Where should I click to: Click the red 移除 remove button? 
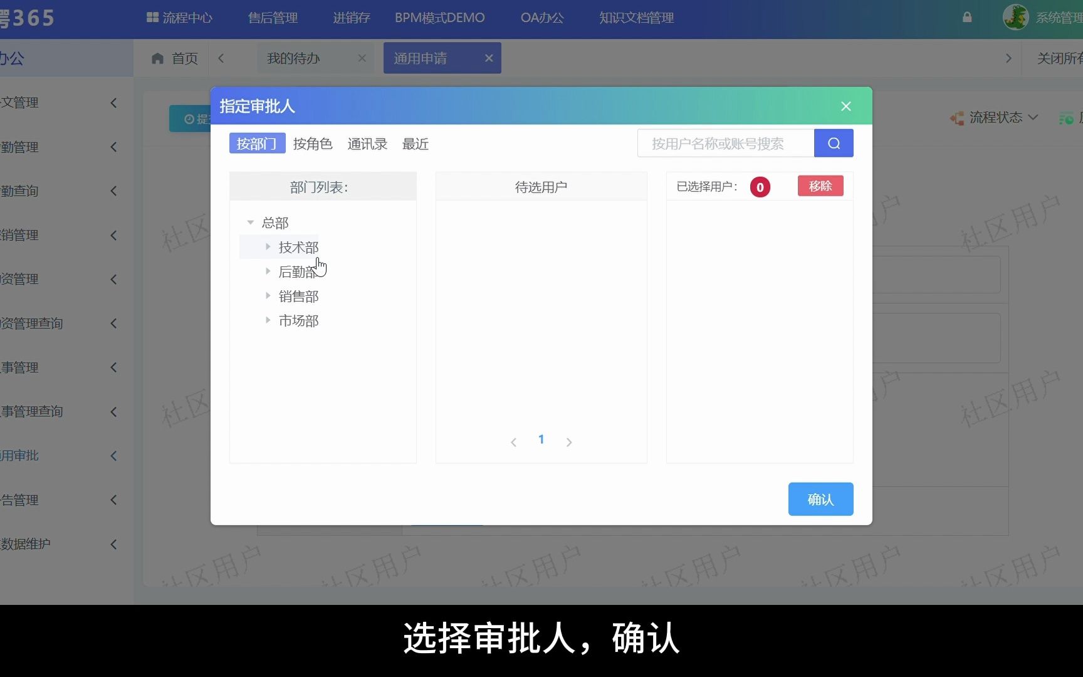click(x=820, y=186)
